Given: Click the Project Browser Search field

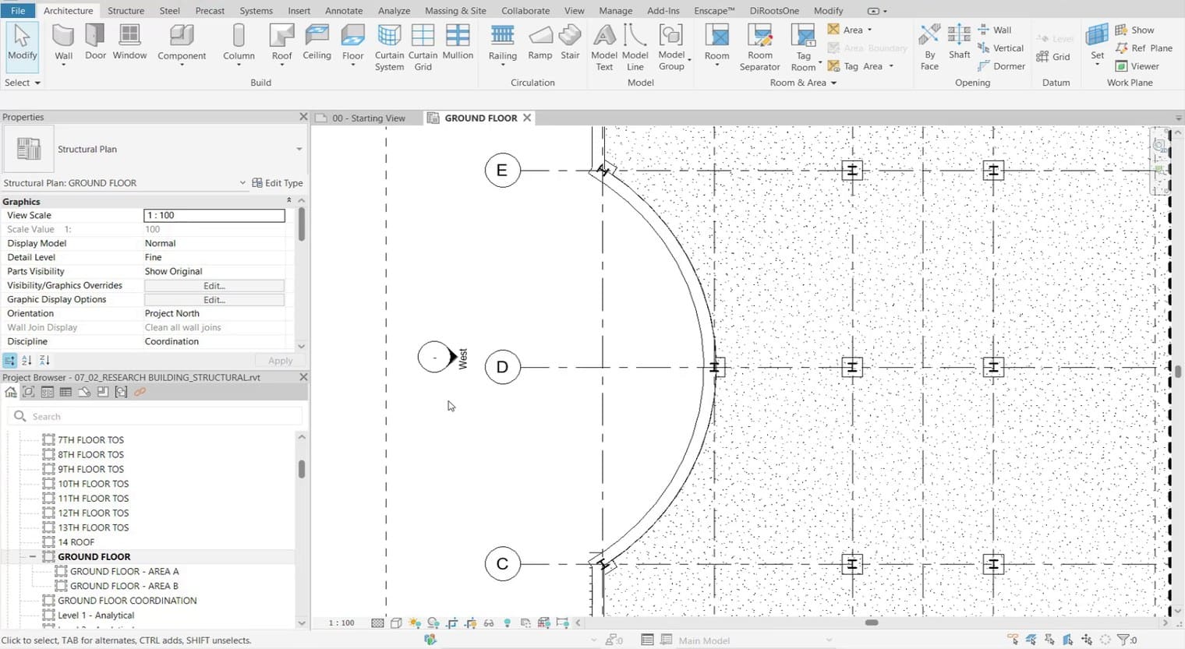Looking at the screenshot, I should (154, 417).
